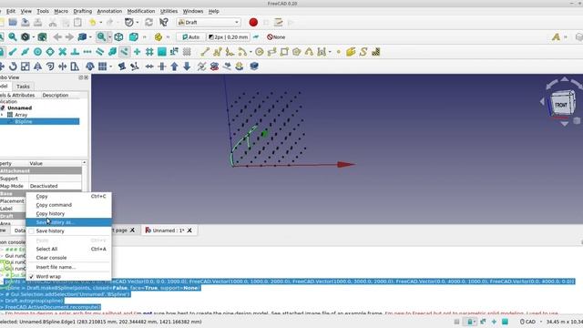Viewport: 583px width, 328px height.
Task: Select Save history as... menu entry
Action: [69, 222]
